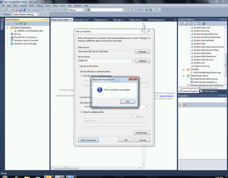Click the New Project toolbar icon
Viewport: 228px width, 178px height.
click(x=4, y=10)
